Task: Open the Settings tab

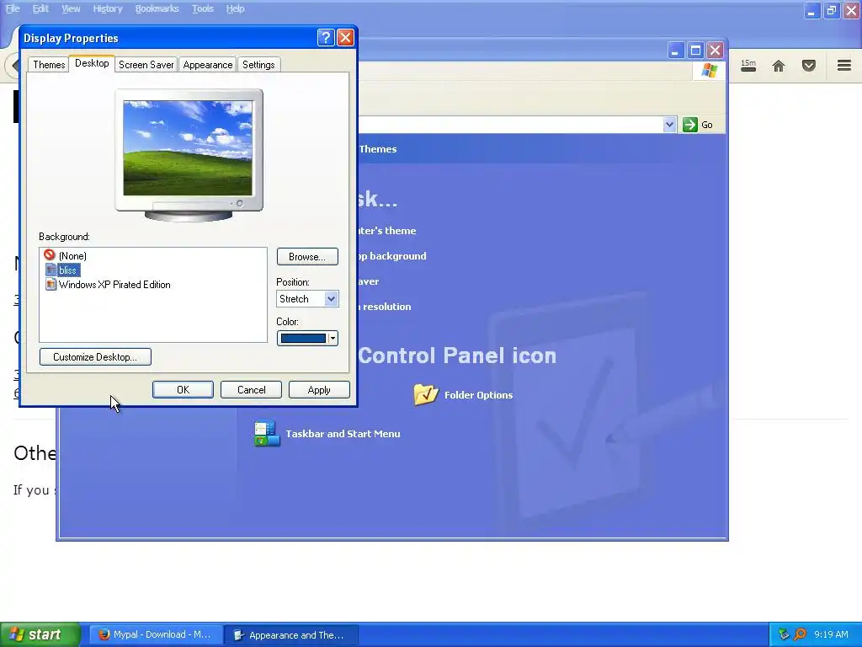Action: pos(258,64)
